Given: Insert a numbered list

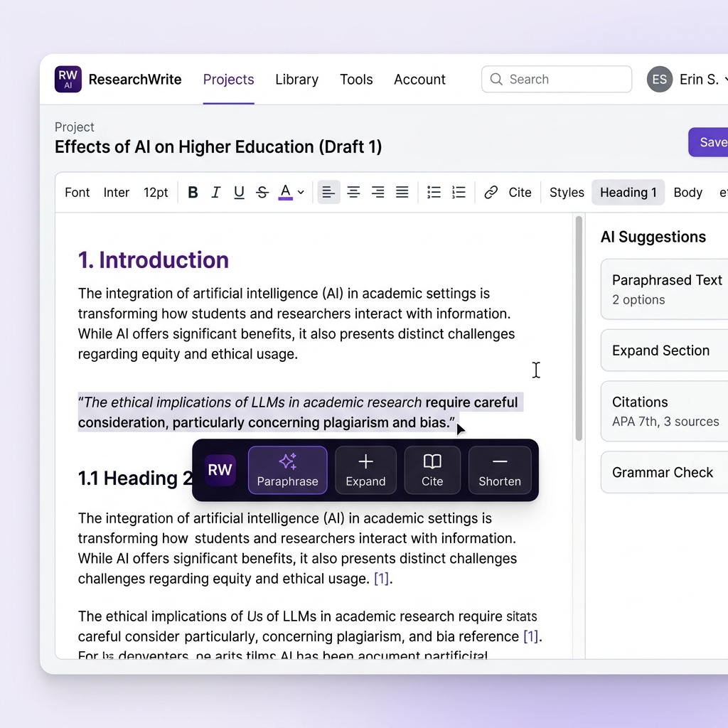Looking at the screenshot, I should click(x=459, y=192).
